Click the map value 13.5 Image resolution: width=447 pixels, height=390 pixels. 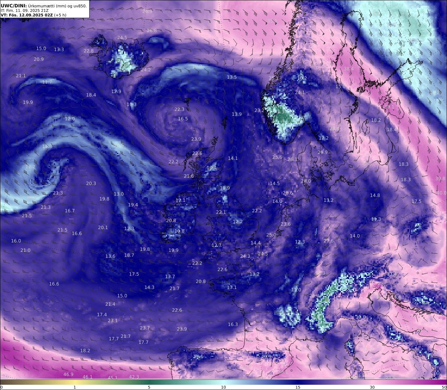coord(232,77)
